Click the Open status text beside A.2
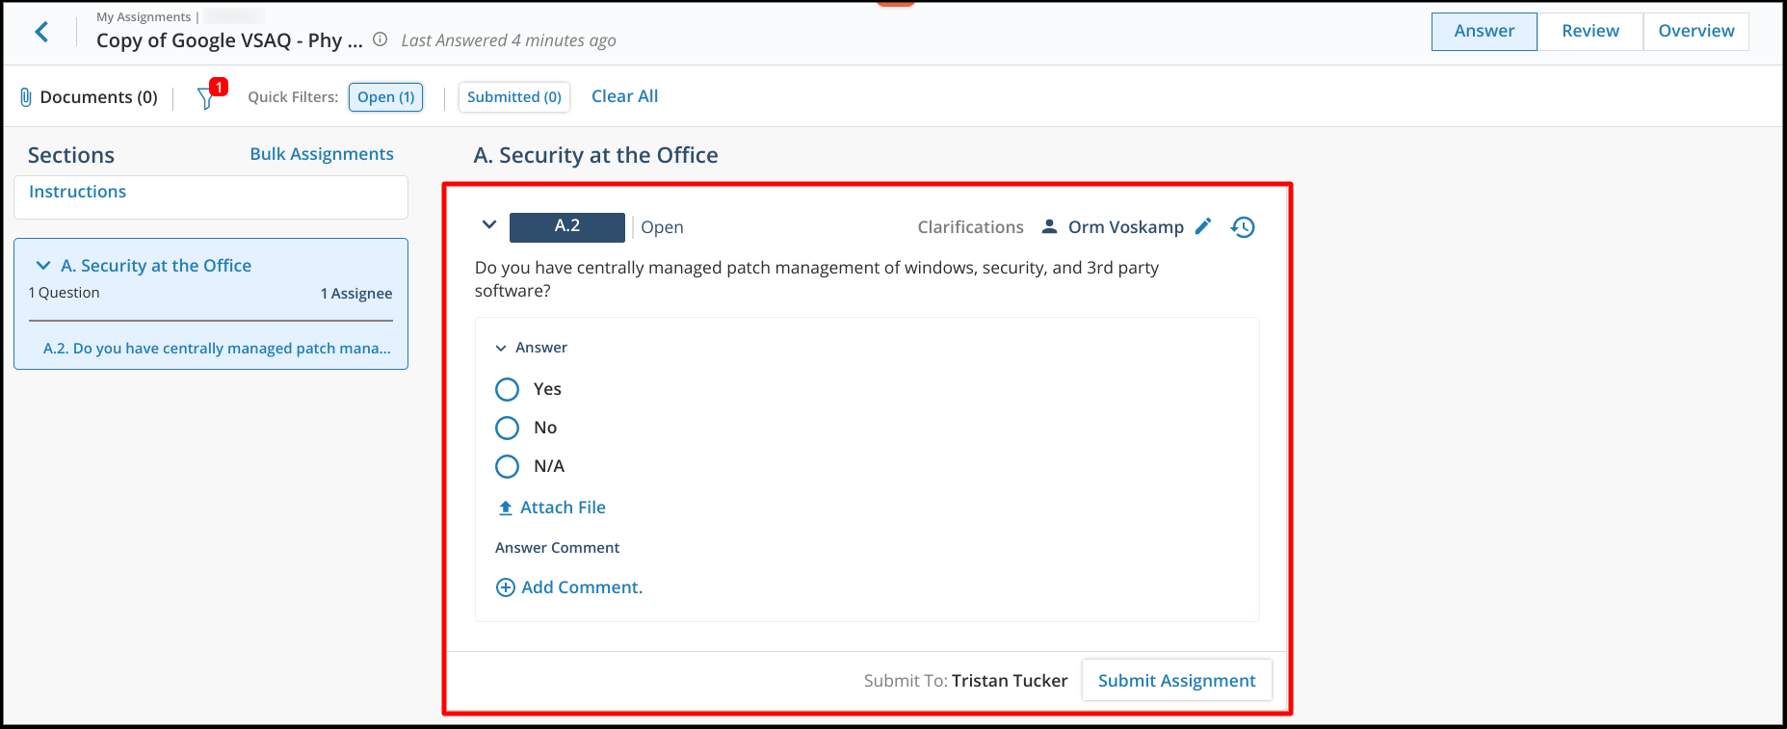 point(663,227)
